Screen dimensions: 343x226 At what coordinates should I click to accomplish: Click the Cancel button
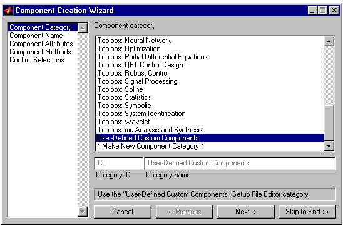coord(123,212)
